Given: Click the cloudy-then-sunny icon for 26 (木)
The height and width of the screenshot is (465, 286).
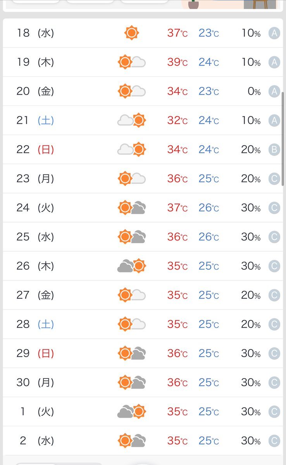Looking at the screenshot, I should tap(132, 266).
